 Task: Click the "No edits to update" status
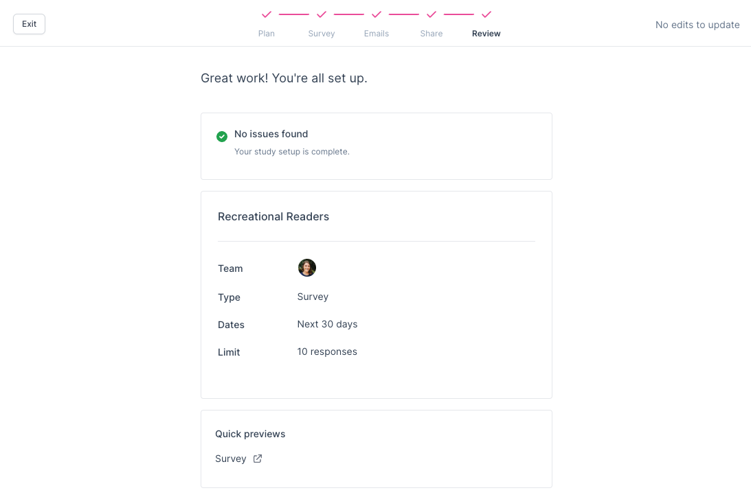[697, 25]
